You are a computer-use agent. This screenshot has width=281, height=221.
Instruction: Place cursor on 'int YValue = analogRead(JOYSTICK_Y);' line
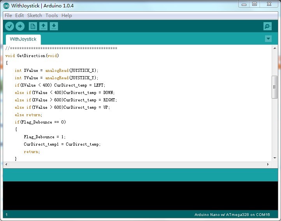(56, 78)
